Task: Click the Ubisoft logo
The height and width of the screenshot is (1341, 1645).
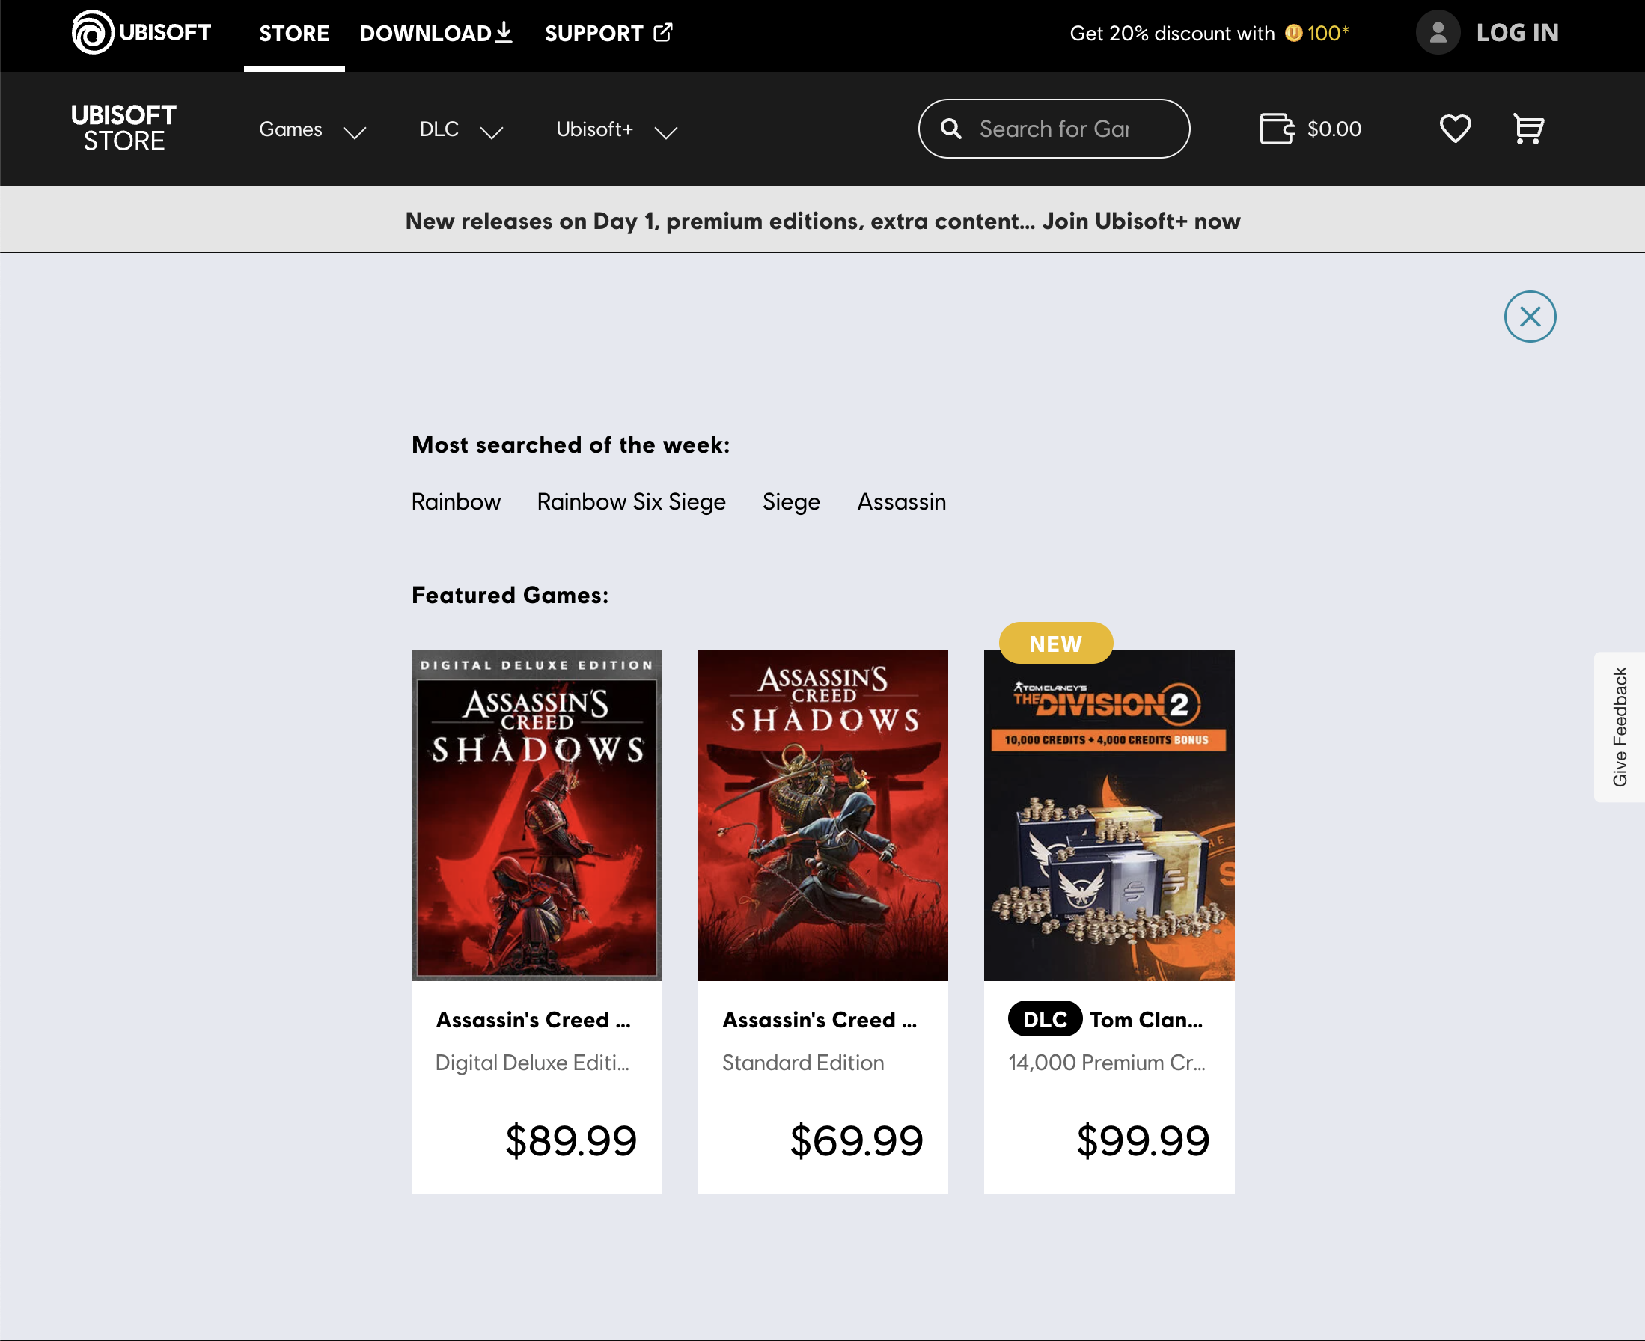Action: coord(93,32)
